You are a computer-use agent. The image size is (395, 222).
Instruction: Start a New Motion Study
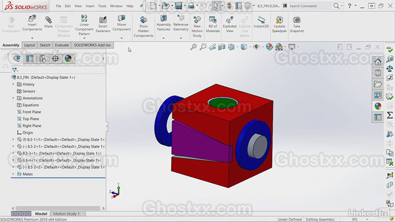coord(197,26)
